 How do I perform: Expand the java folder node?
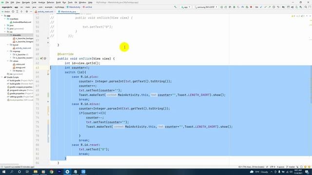pyautogui.click(x=5, y=25)
